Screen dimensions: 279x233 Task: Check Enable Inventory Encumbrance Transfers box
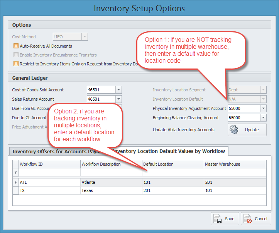[16, 55]
